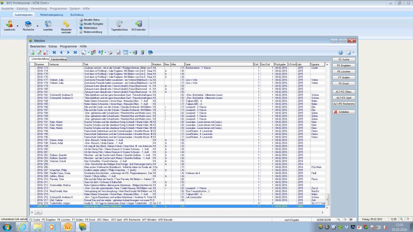The height and width of the screenshot is (232, 413).
Task: Select Medienstatus entry
Action: (88, 28)
